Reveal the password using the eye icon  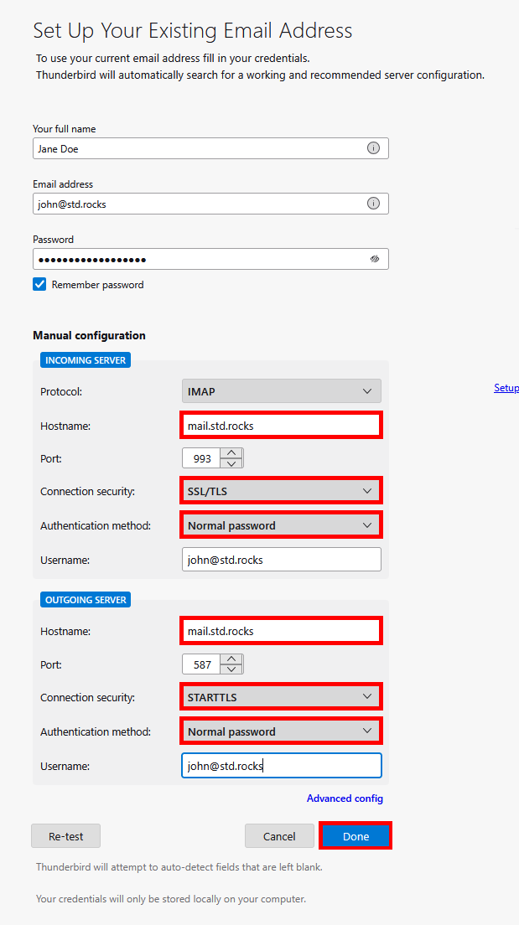[x=373, y=258]
